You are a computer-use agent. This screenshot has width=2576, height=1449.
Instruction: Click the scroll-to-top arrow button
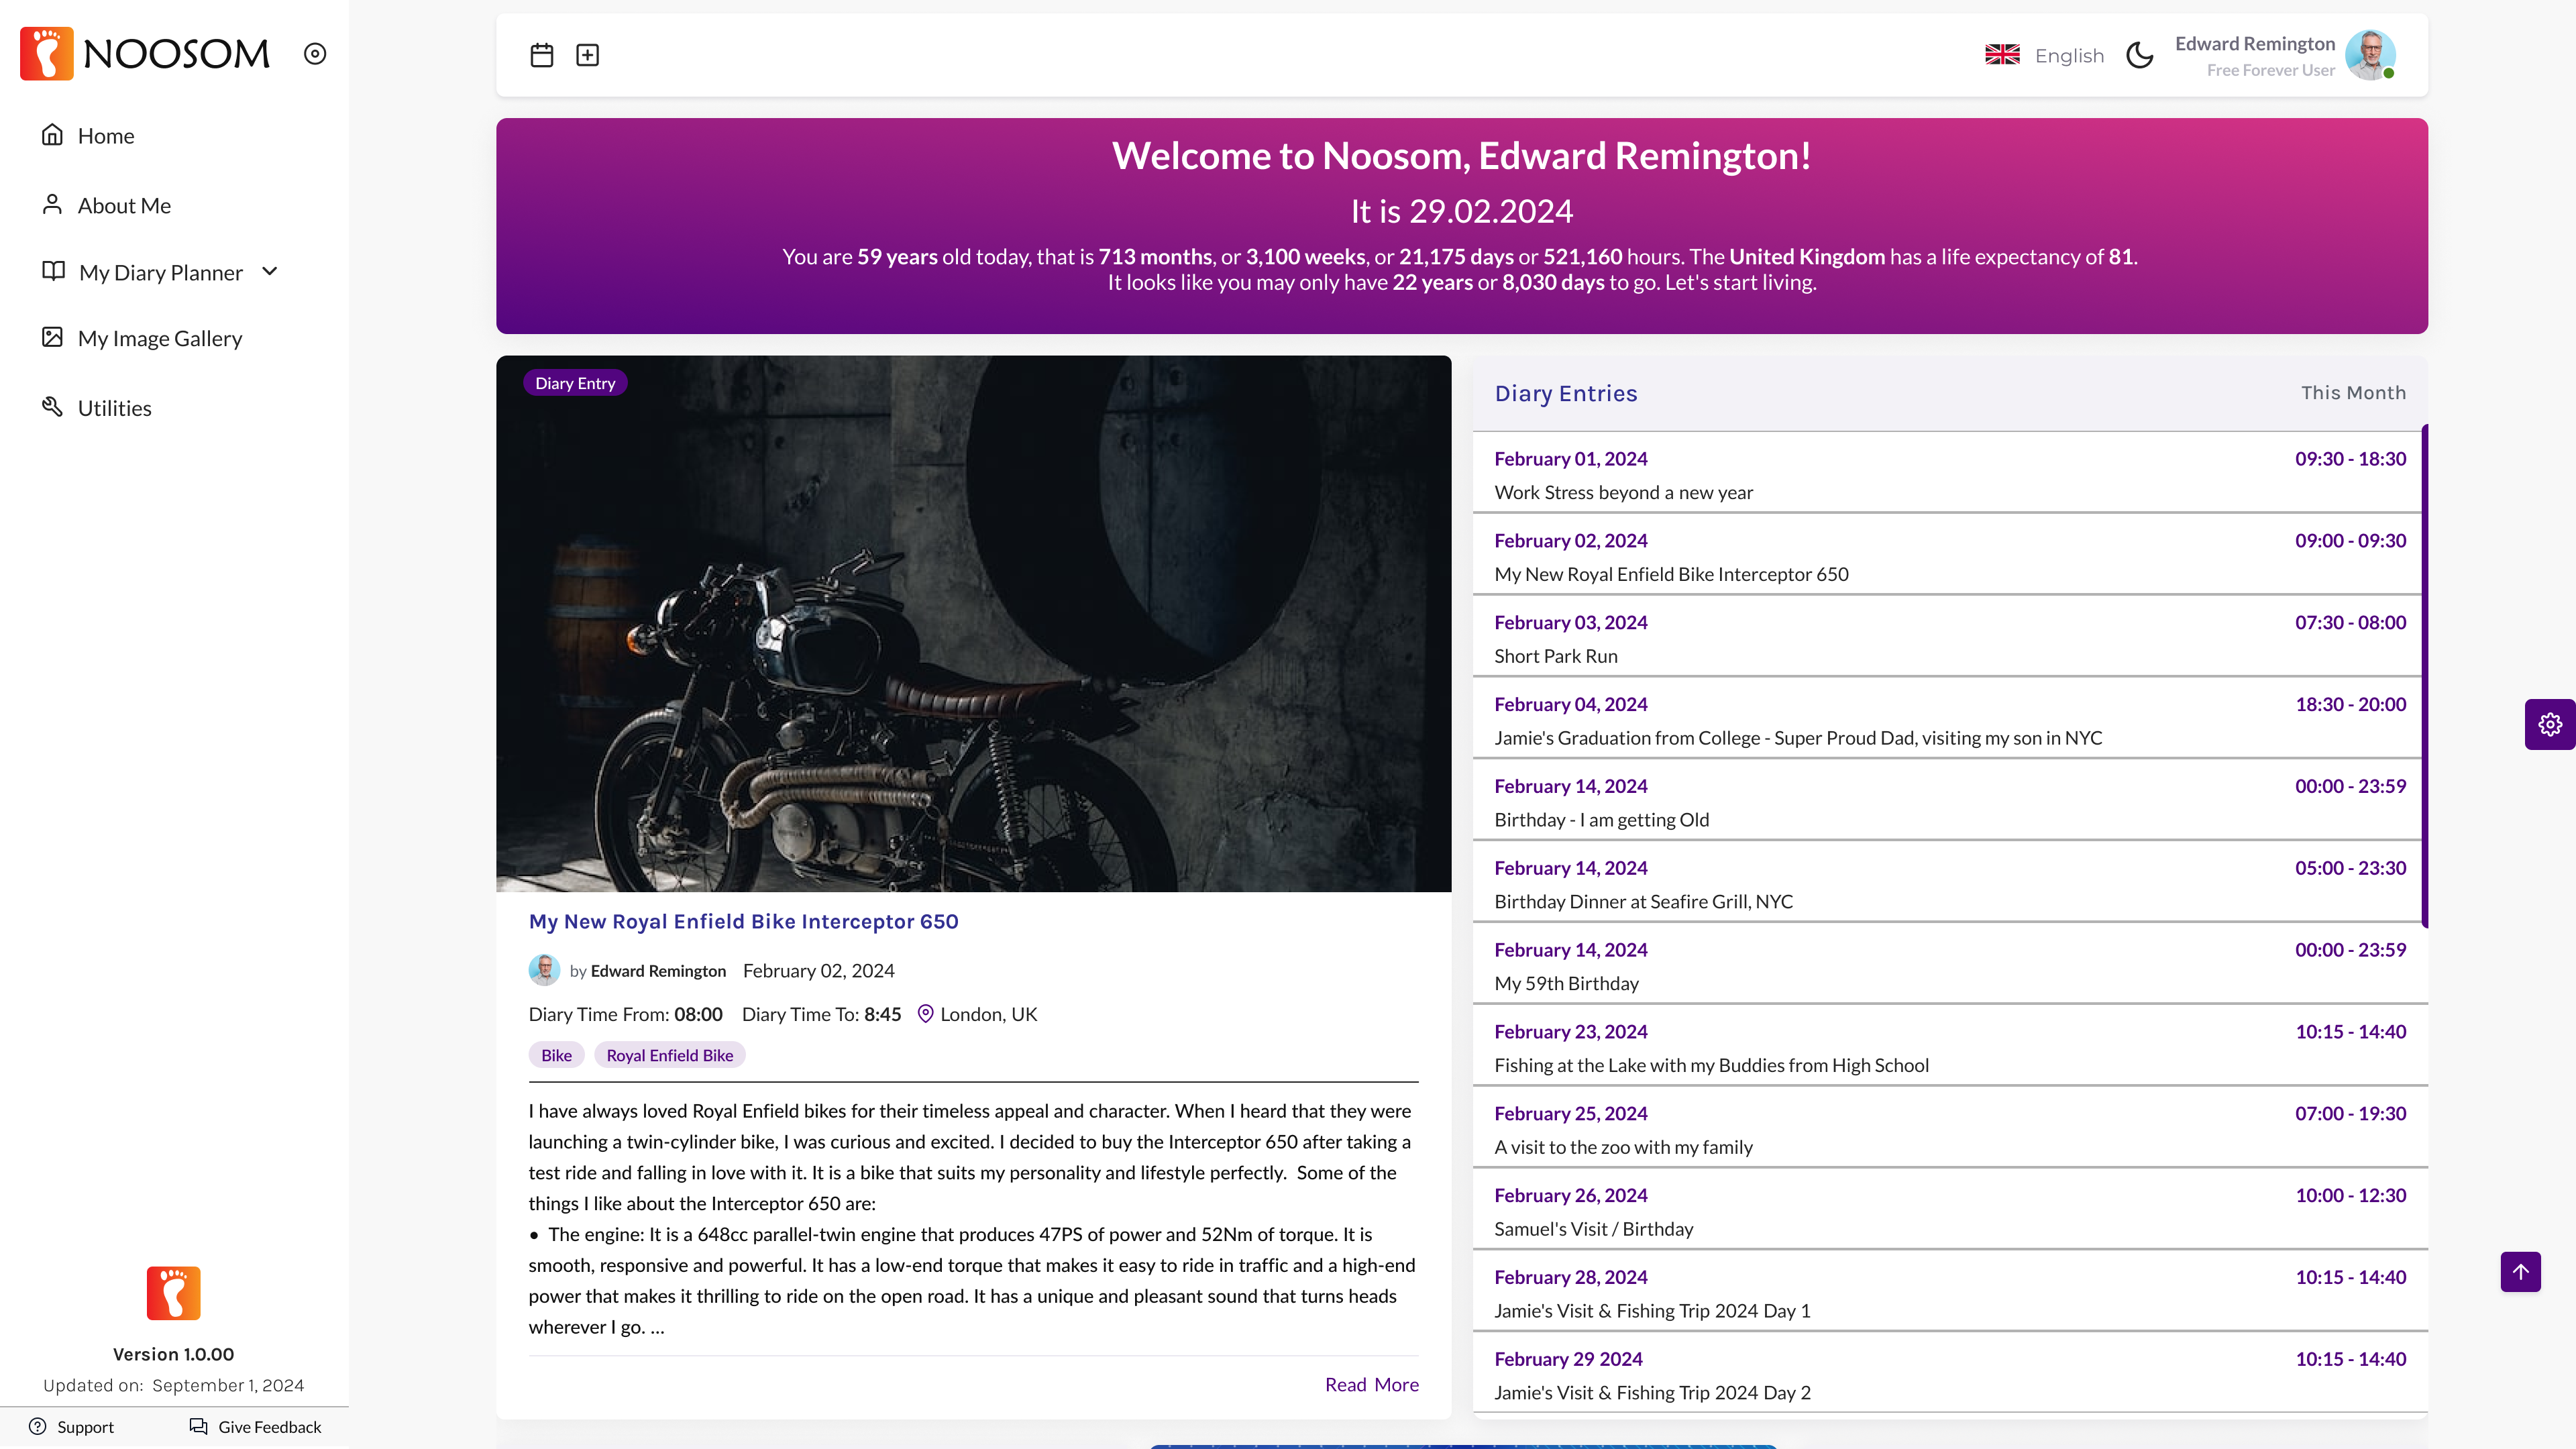2521,1272
